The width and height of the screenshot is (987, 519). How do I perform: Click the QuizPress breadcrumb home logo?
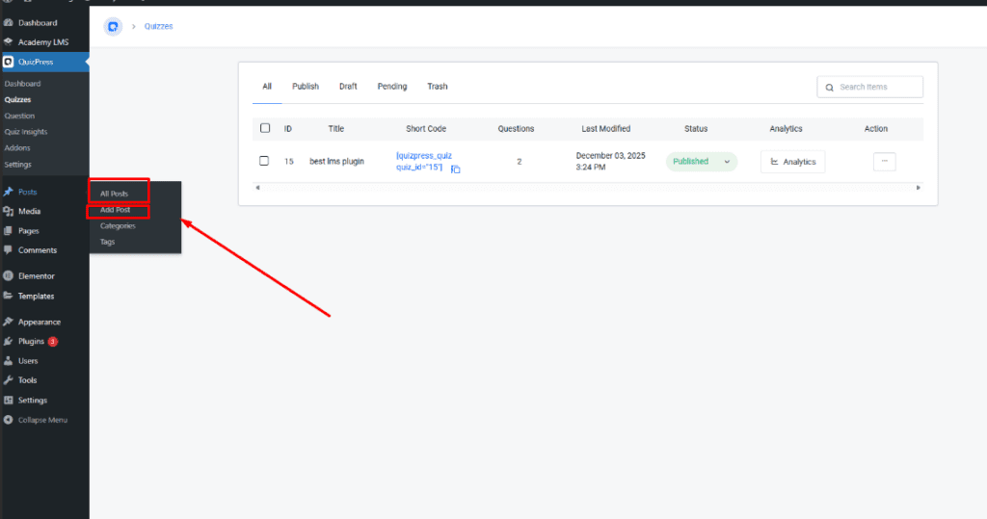coord(113,26)
